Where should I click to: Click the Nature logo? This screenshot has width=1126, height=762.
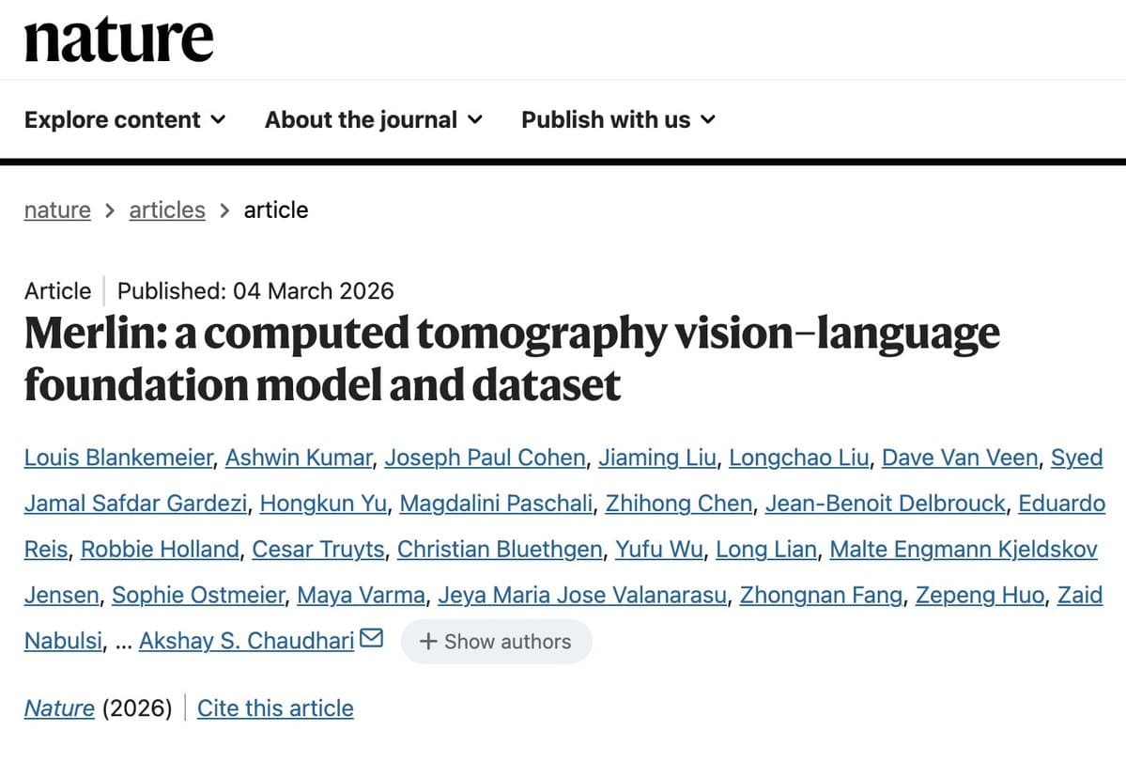pos(119,39)
